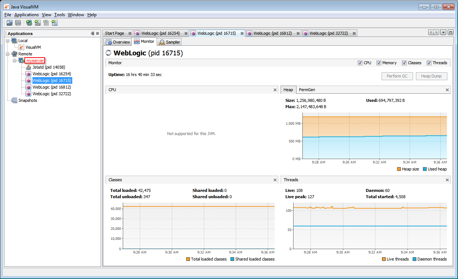Screen dimensions: 458x279
Task: Click the Load Snapshot toolbar icon
Action: tap(10, 23)
